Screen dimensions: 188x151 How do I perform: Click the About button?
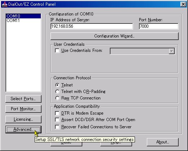tap(163, 142)
